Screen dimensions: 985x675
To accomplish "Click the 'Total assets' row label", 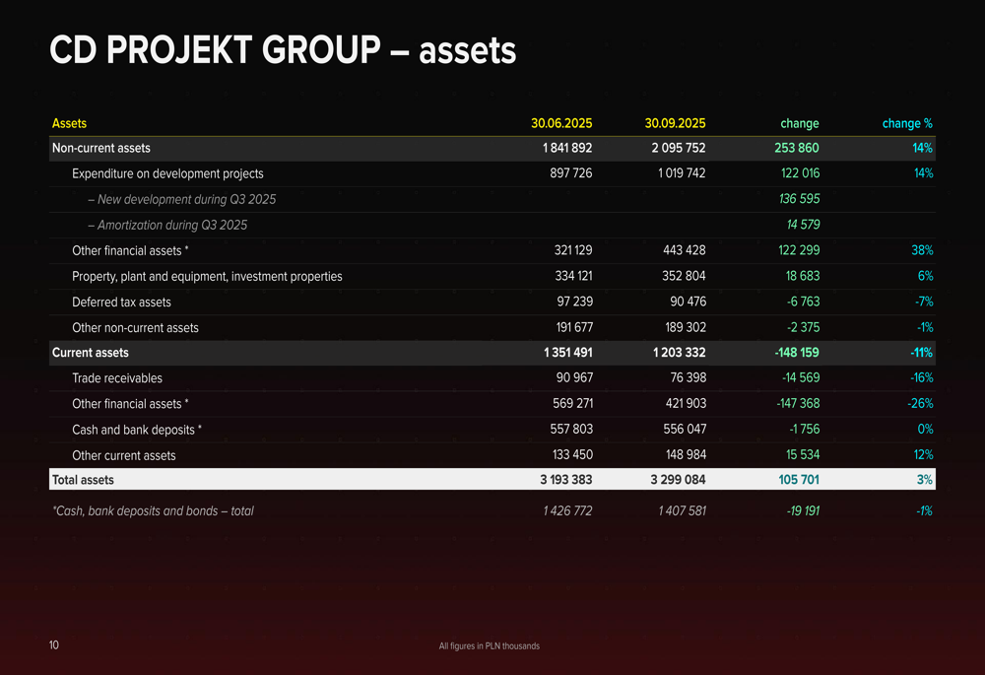I will (x=83, y=480).
